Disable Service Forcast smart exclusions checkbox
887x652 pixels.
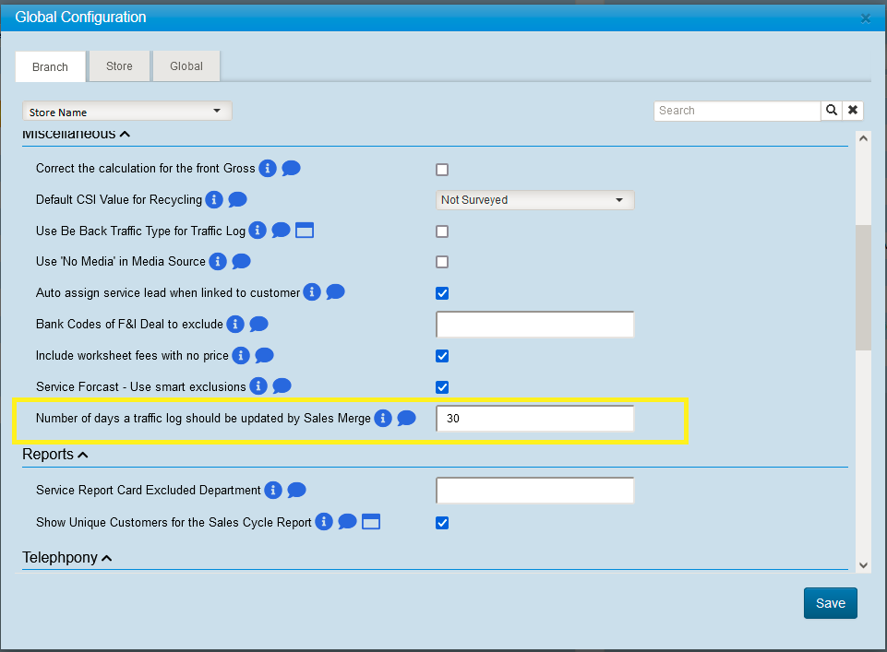pos(442,387)
